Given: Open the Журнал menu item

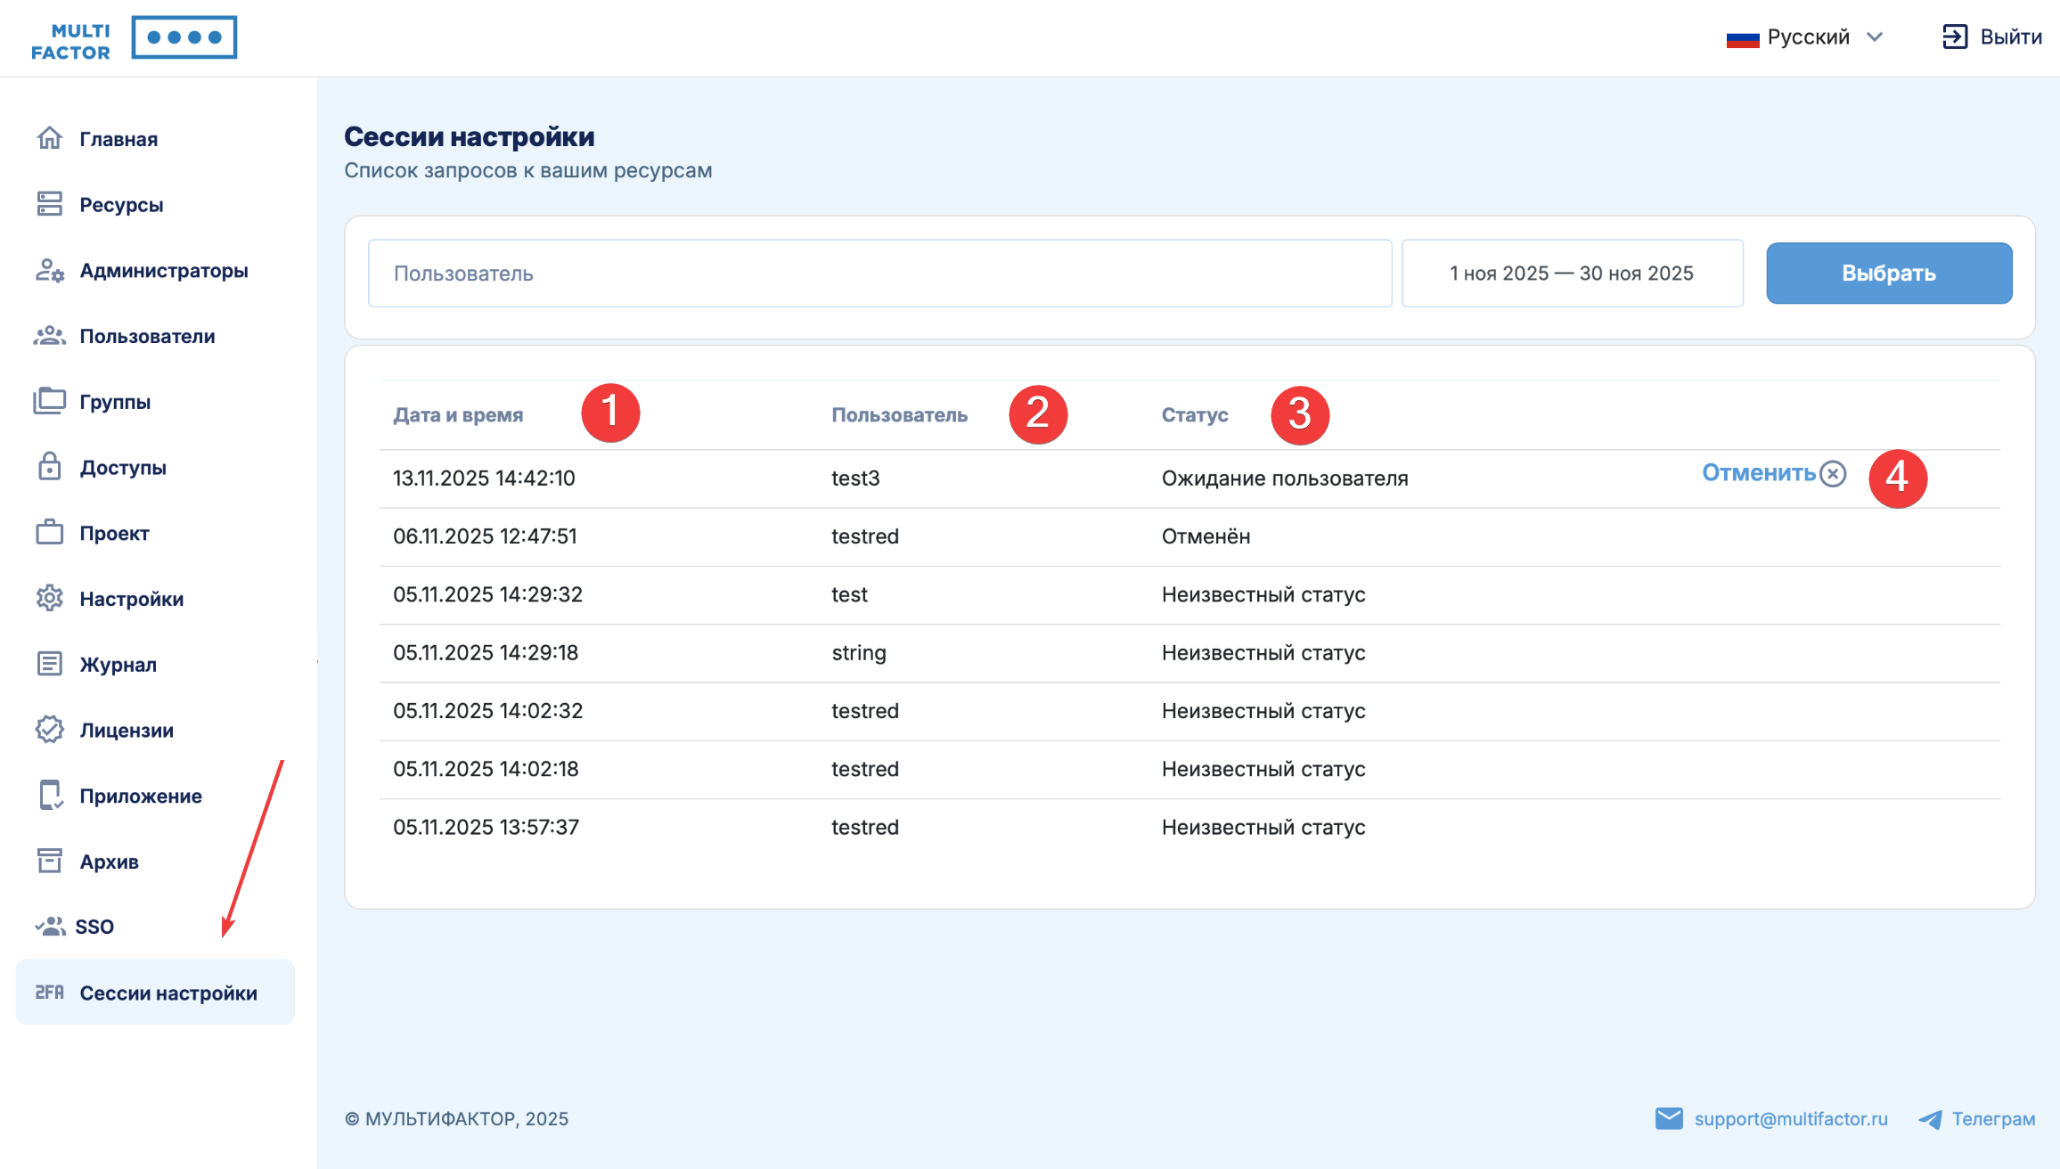Looking at the screenshot, I should pos(118,665).
